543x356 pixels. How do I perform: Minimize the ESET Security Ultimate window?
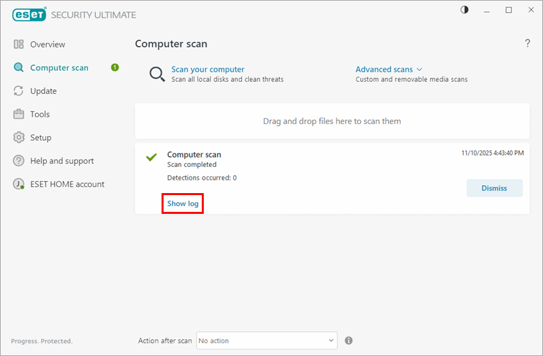[487, 10]
